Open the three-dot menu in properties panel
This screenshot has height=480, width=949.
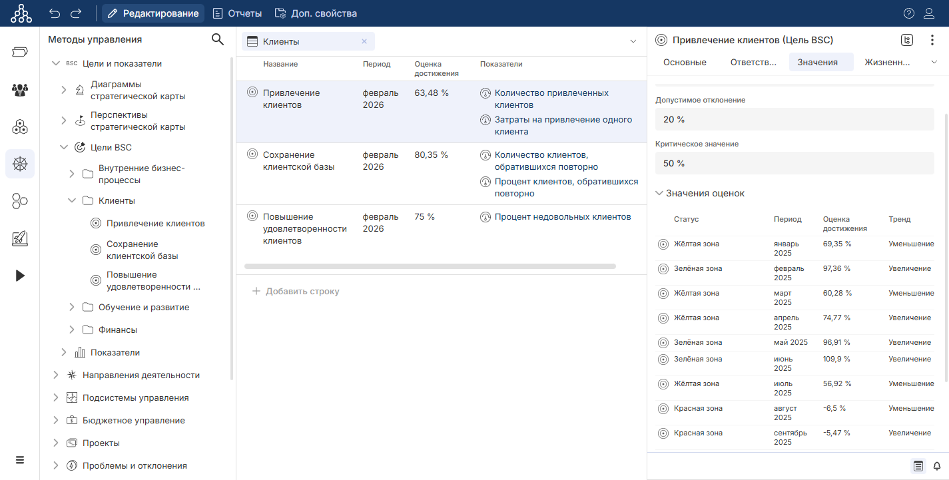pos(932,40)
